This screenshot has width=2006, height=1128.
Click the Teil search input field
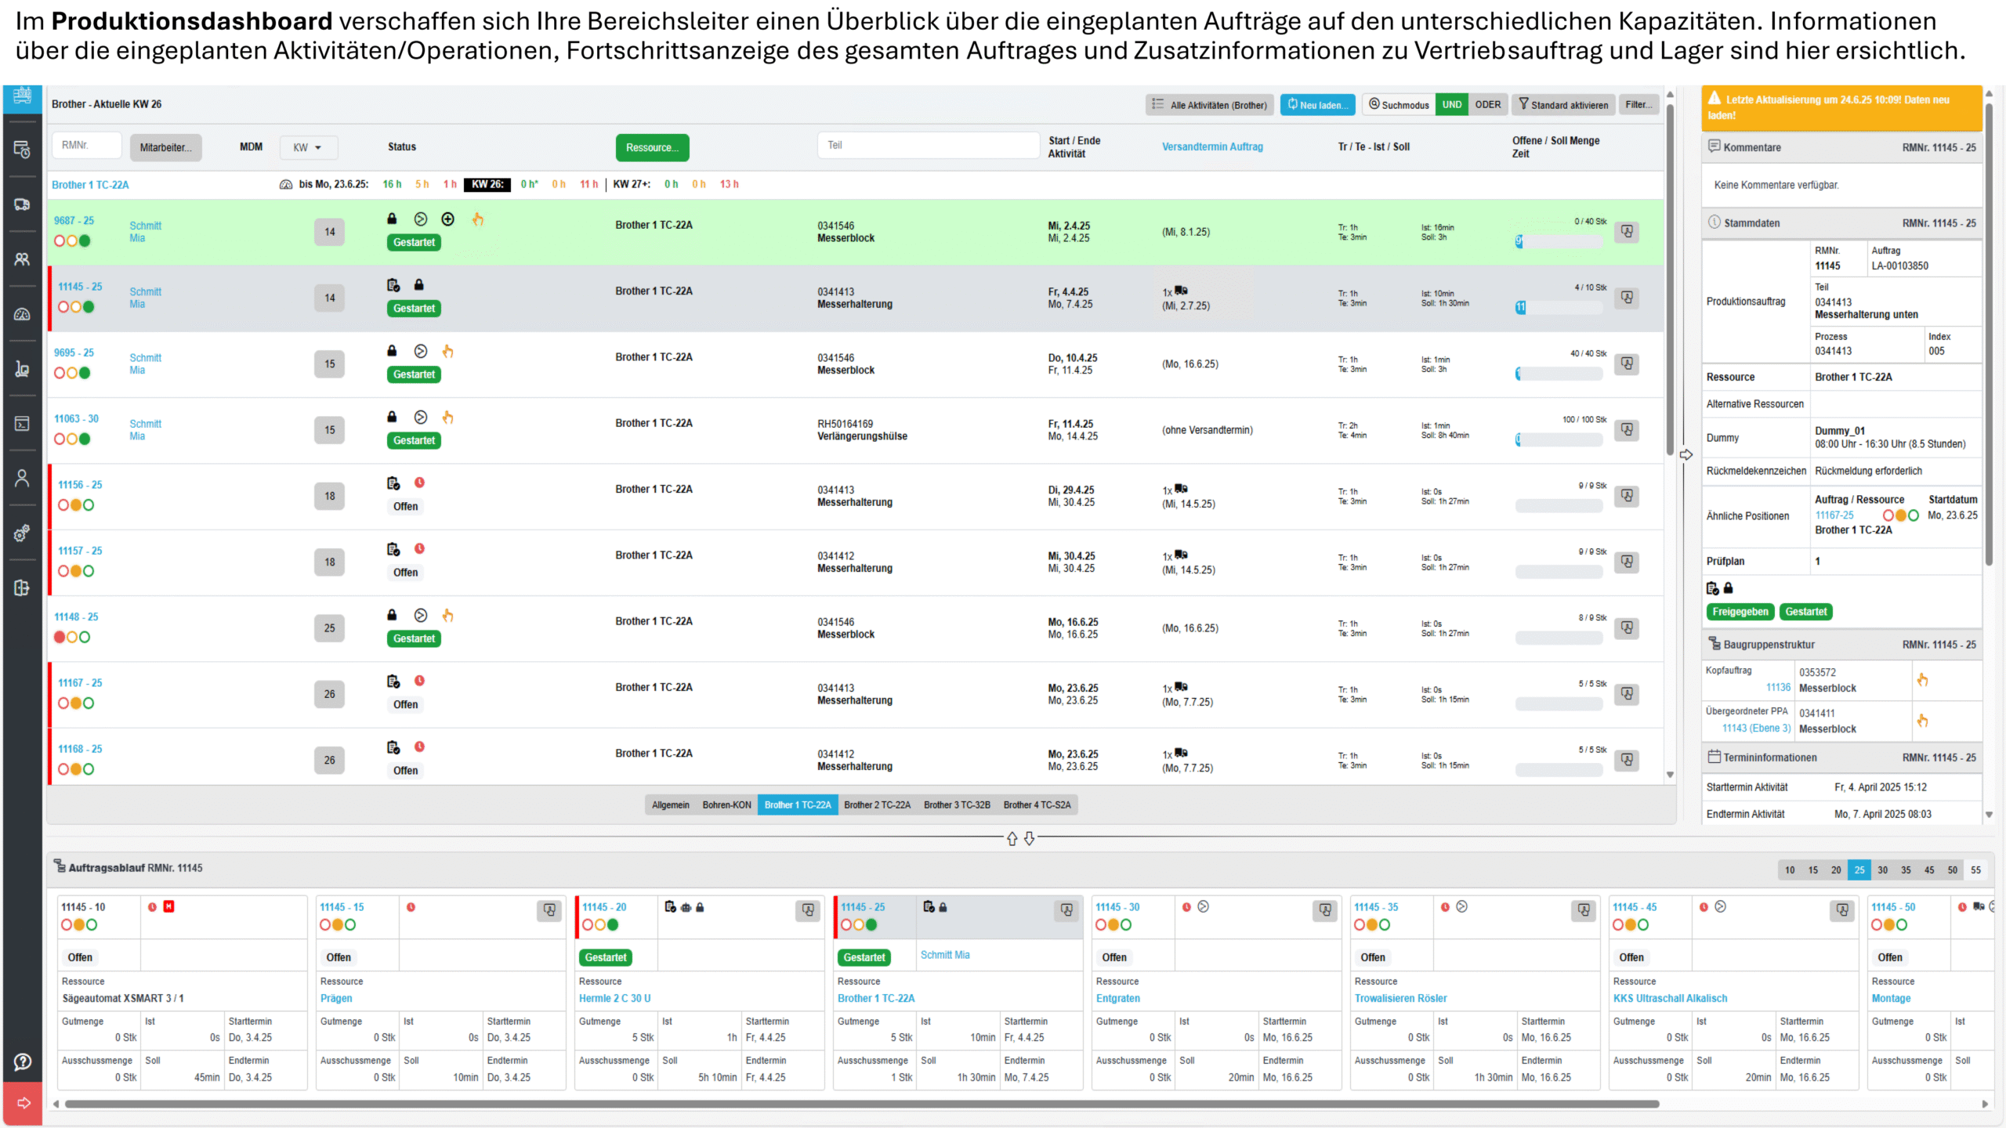[x=928, y=146]
